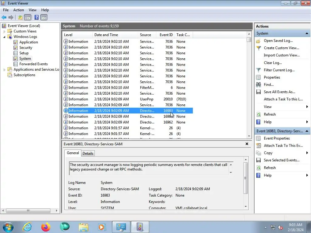Click the Save Selected Events disk icon

coord(258,160)
